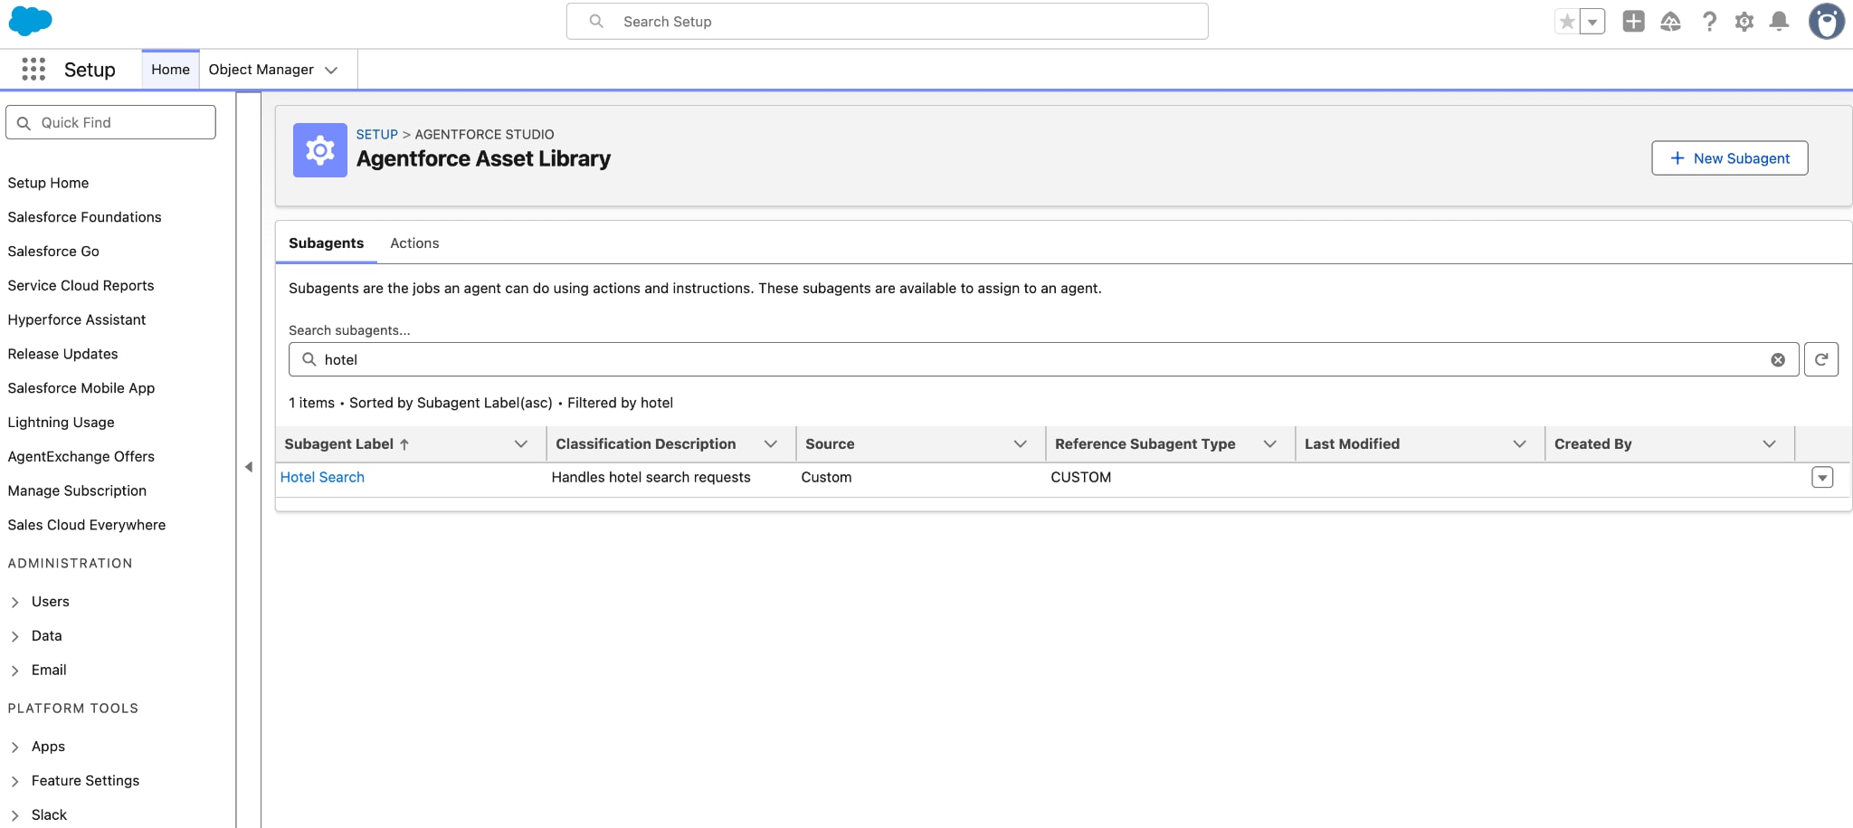Refresh the subagents list
Viewport: 1853px width, 828px height.
point(1820,359)
